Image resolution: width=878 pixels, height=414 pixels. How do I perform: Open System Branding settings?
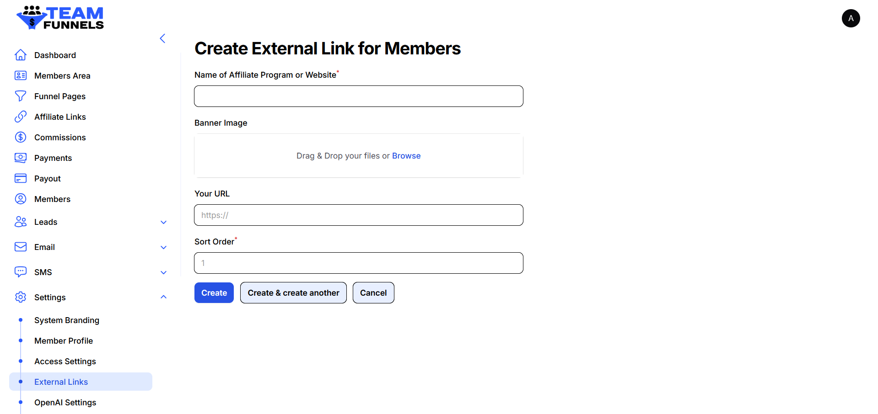click(67, 320)
